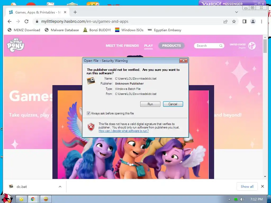The height and width of the screenshot is (203, 271).
Task: Click the Unknown Publisher text
Action: [129, 84]
